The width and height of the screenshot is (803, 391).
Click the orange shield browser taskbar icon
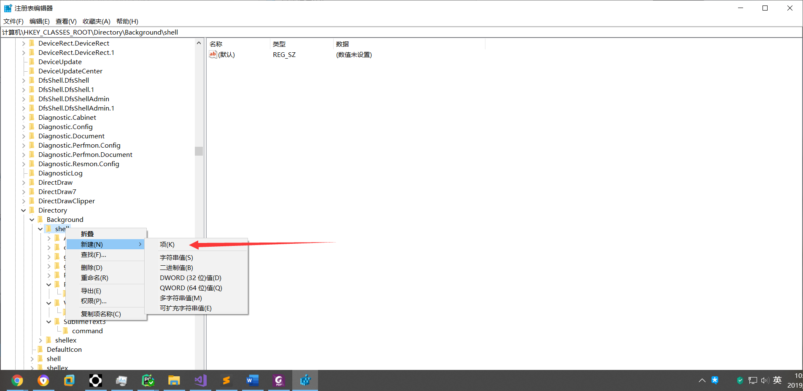[x=43, y=380]
